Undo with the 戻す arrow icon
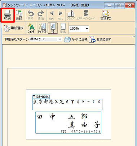The height and width of the screenshot is (146, 137). click(x=30, y=15)
